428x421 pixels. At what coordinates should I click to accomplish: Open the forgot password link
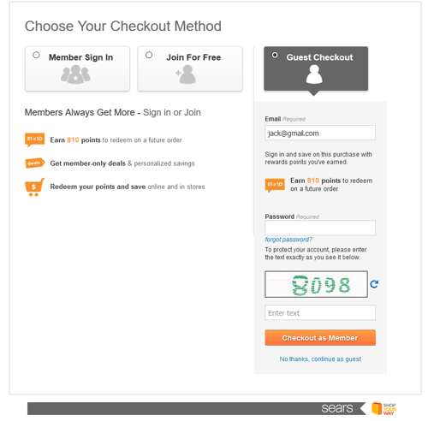[x=288, y=240]
